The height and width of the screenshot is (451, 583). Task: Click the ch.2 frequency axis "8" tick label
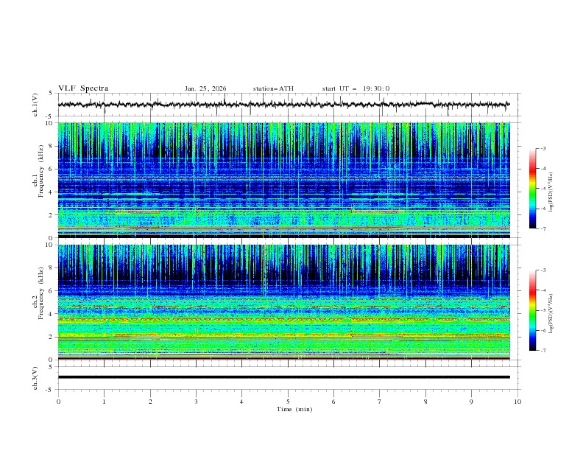point(51,268)
